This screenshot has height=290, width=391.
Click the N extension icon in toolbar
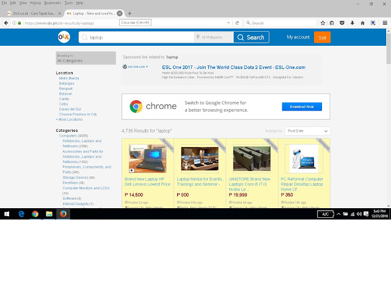pos(373,23)
